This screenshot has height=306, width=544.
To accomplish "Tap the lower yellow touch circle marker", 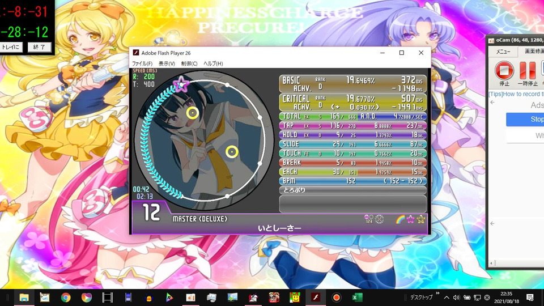I will click(232, 152).
